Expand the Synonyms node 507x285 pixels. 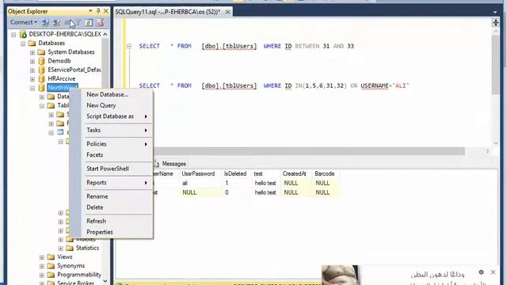tap(42, 266)
